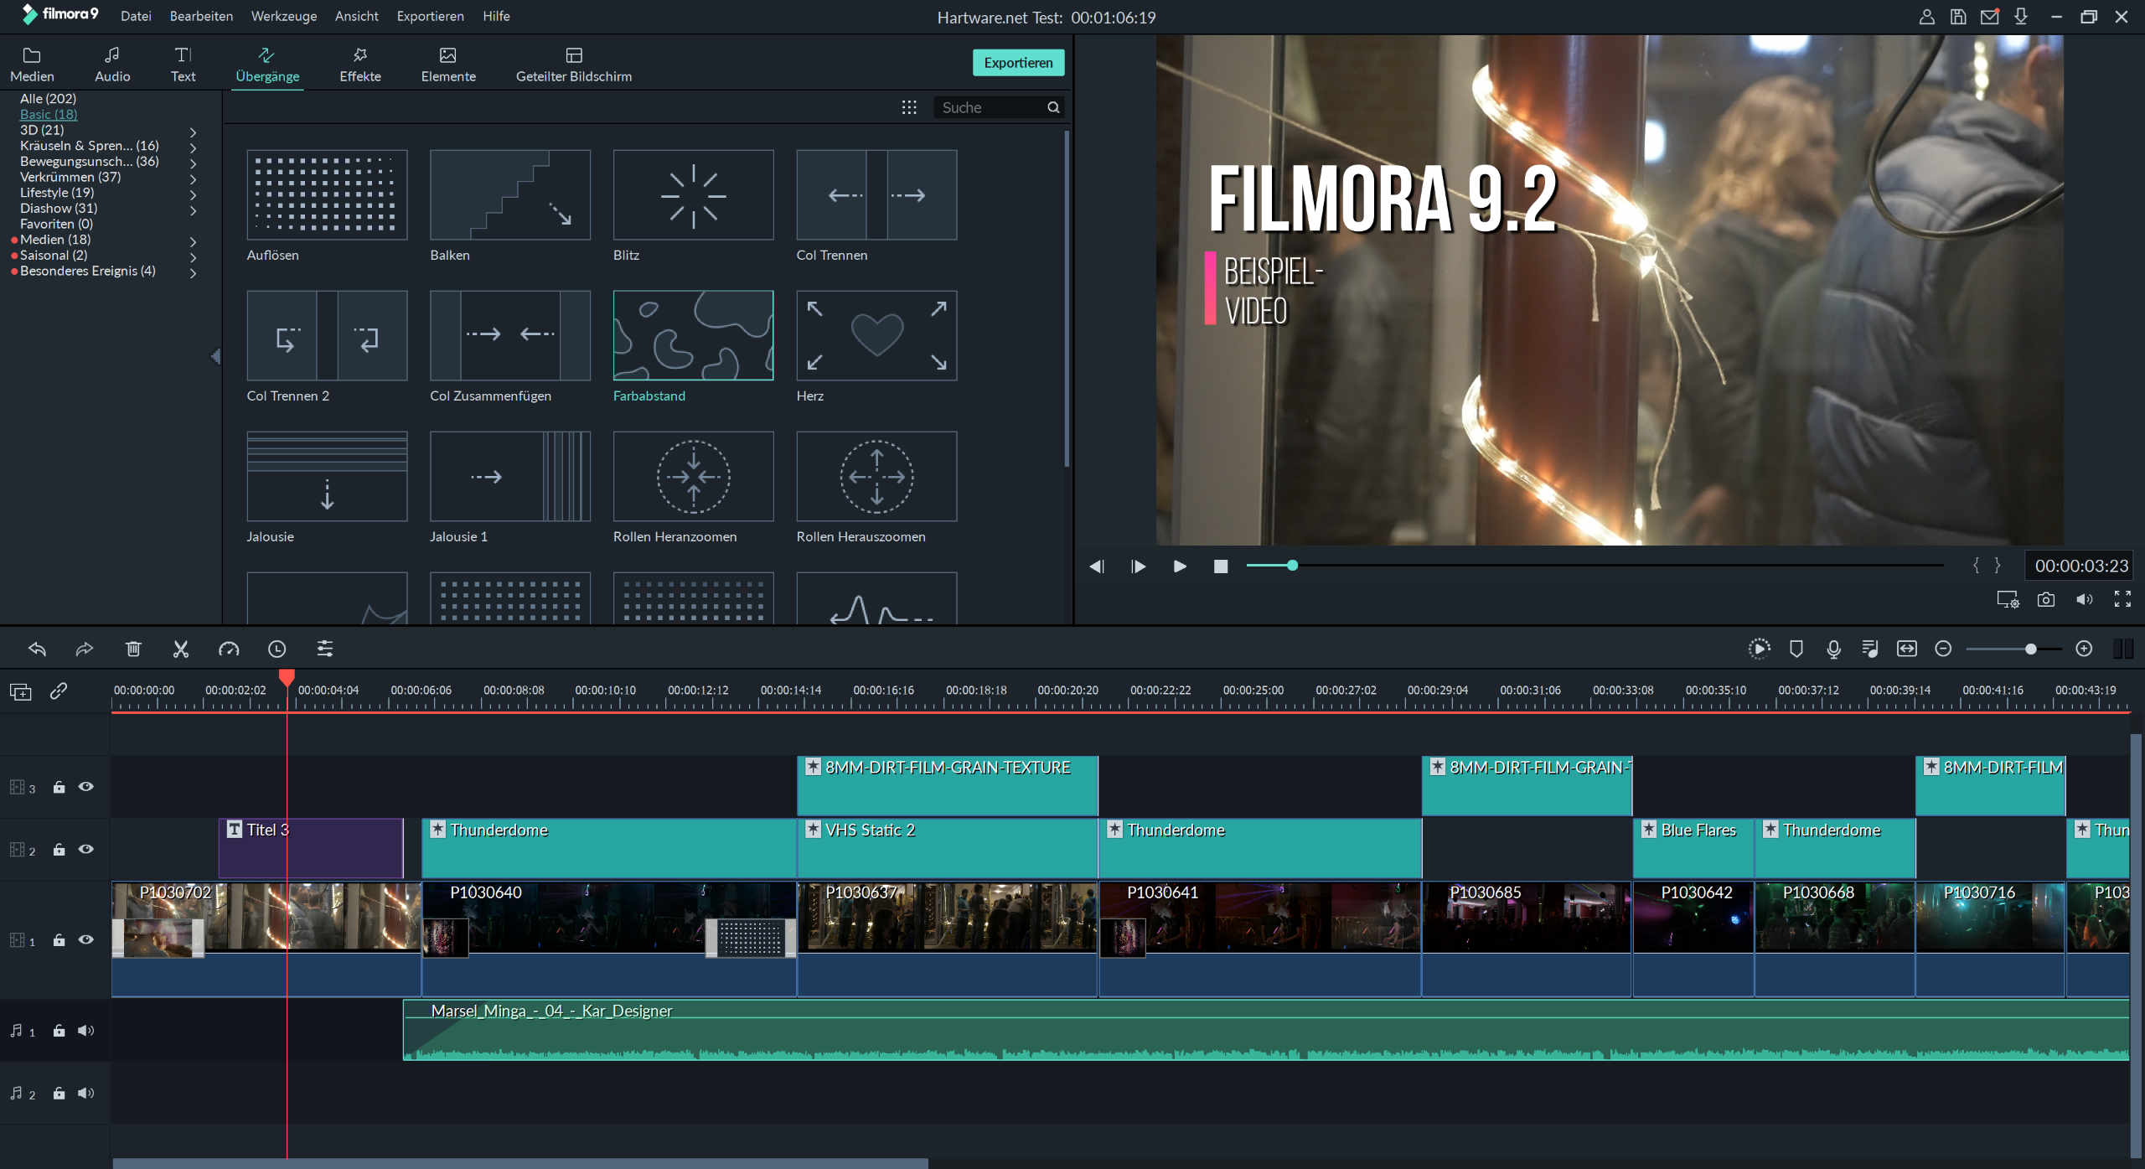Step back one frame in preview
Viewport: 2145px width, 1169px height.
coord(1097,566)
